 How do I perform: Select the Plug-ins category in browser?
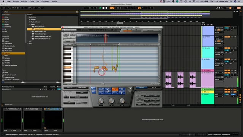13,53
